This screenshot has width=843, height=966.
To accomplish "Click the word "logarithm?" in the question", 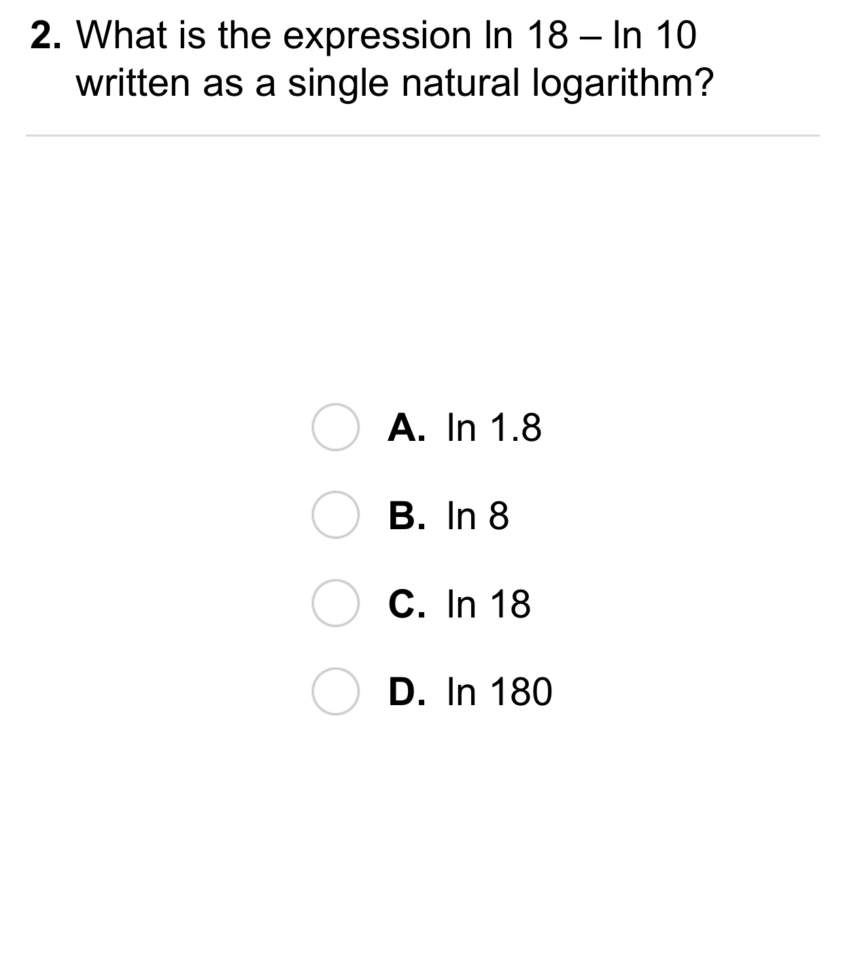I will pyautogui.click(x=623, y=84).
